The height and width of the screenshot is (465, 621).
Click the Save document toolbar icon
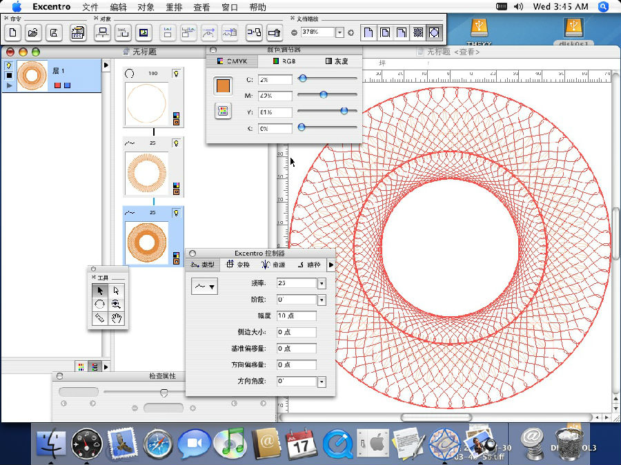55,32
